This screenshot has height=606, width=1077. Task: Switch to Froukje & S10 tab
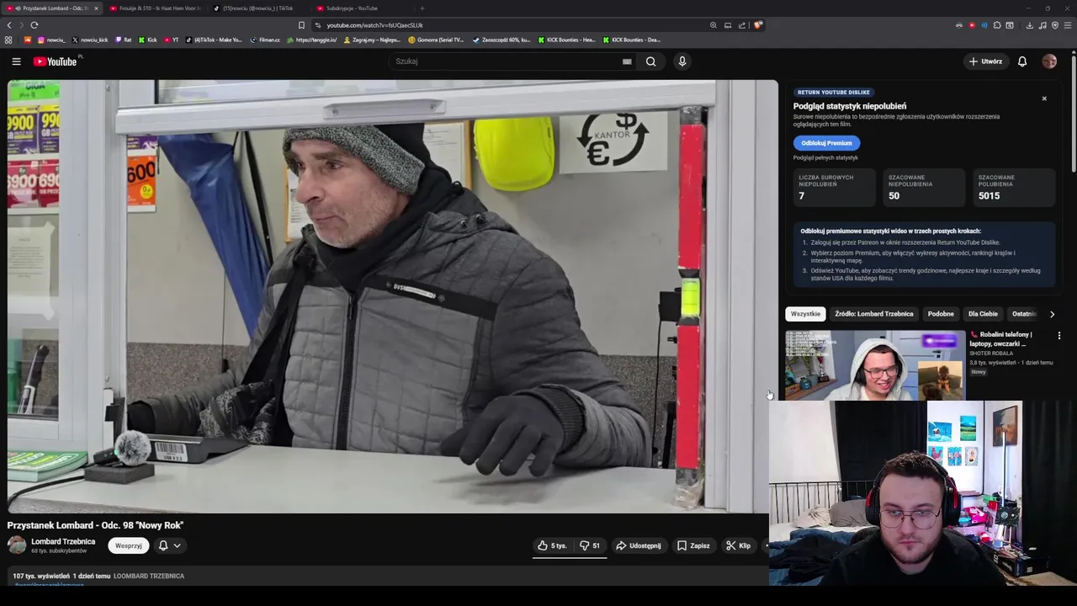pyautogui.click(x=156, y=8)
